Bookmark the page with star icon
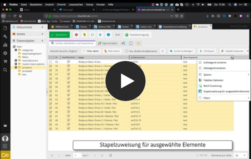 [x=182, y=16]
